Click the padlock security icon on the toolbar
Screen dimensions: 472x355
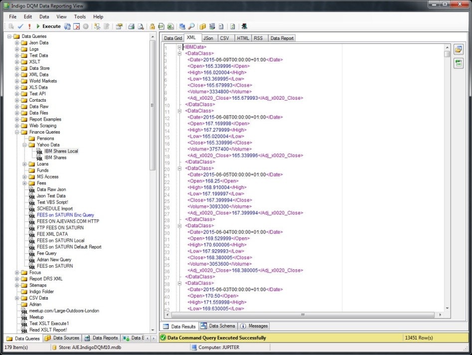[152, 26]
